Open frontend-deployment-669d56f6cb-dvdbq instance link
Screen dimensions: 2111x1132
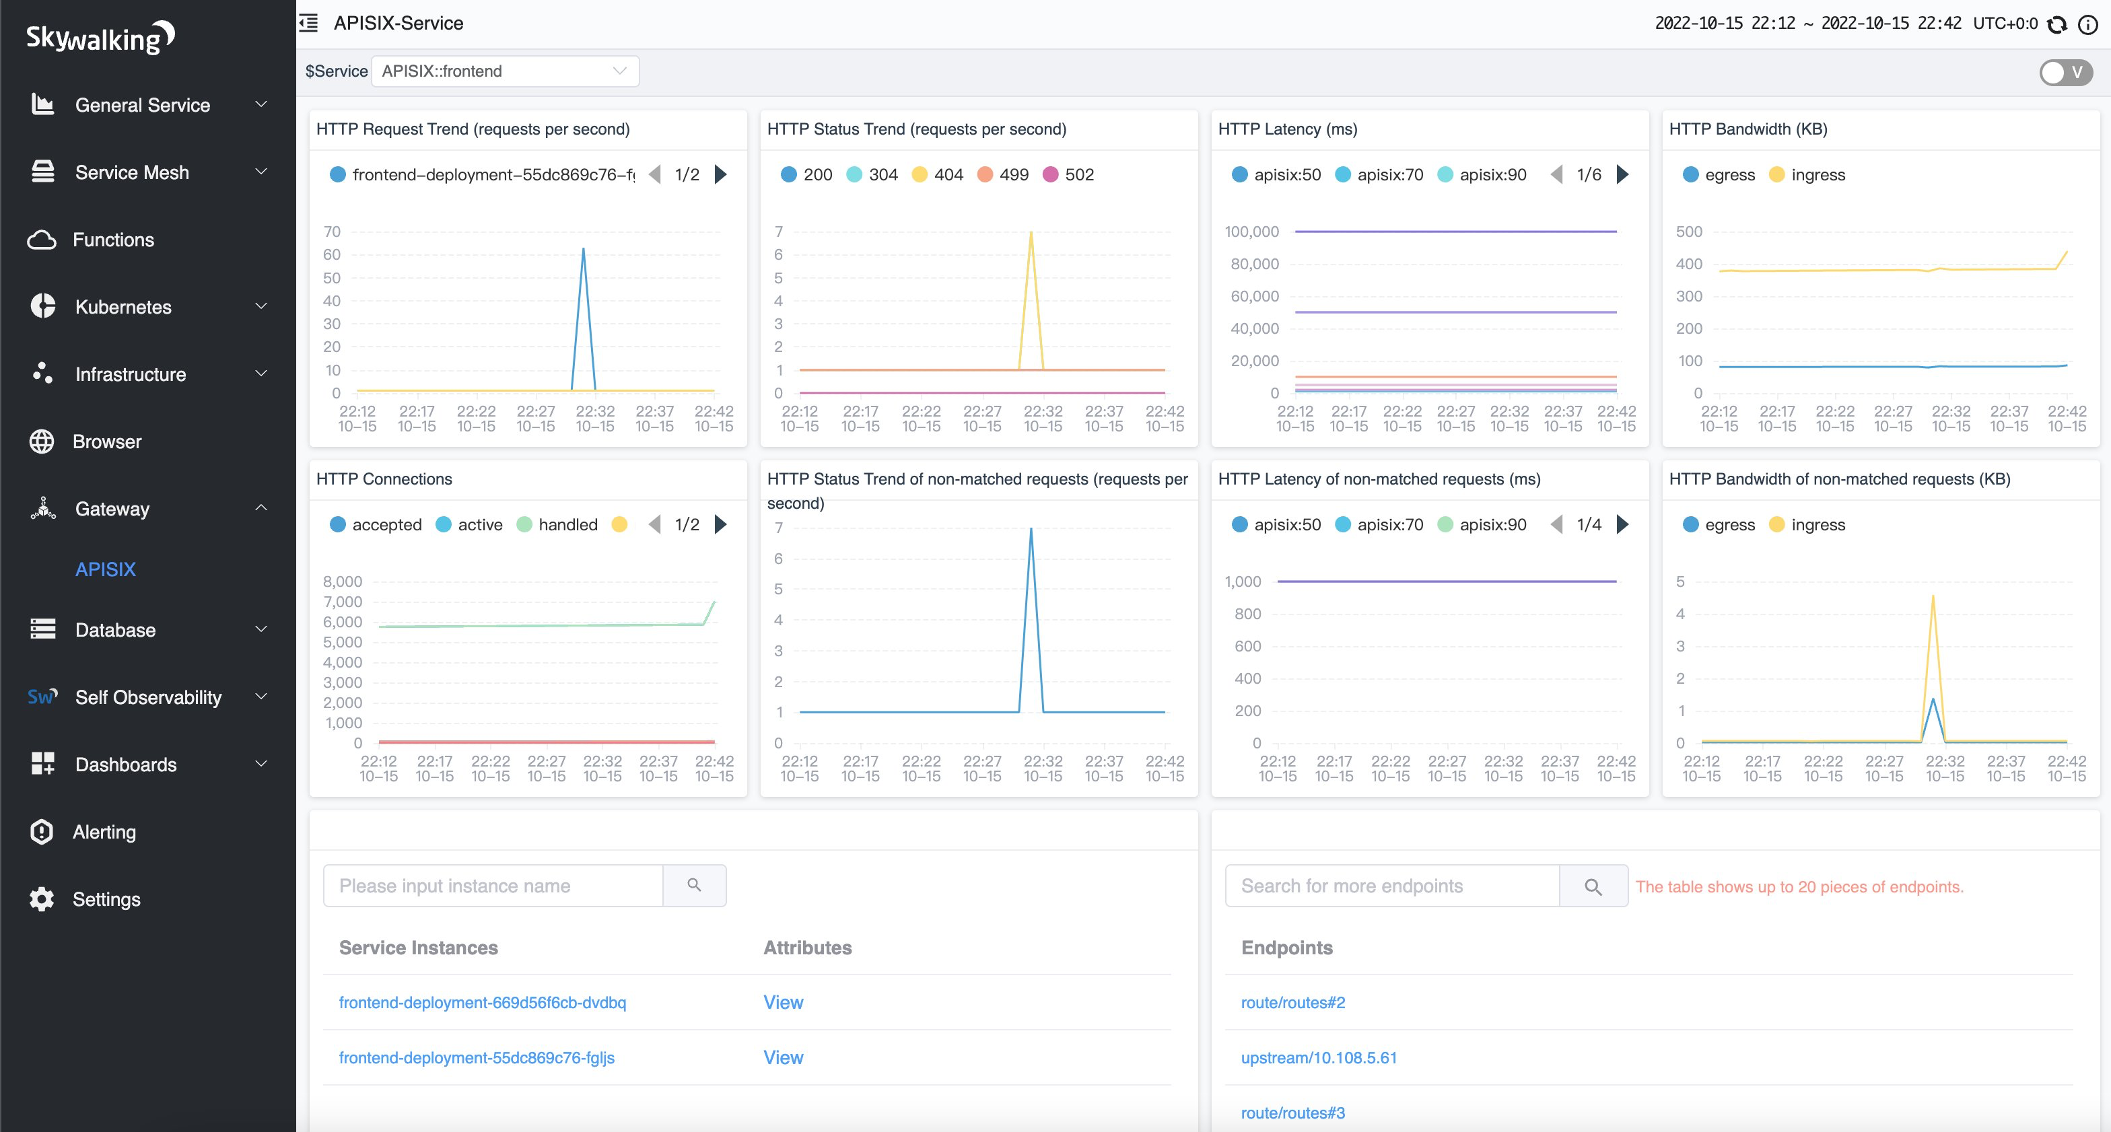click(482, 1001)
